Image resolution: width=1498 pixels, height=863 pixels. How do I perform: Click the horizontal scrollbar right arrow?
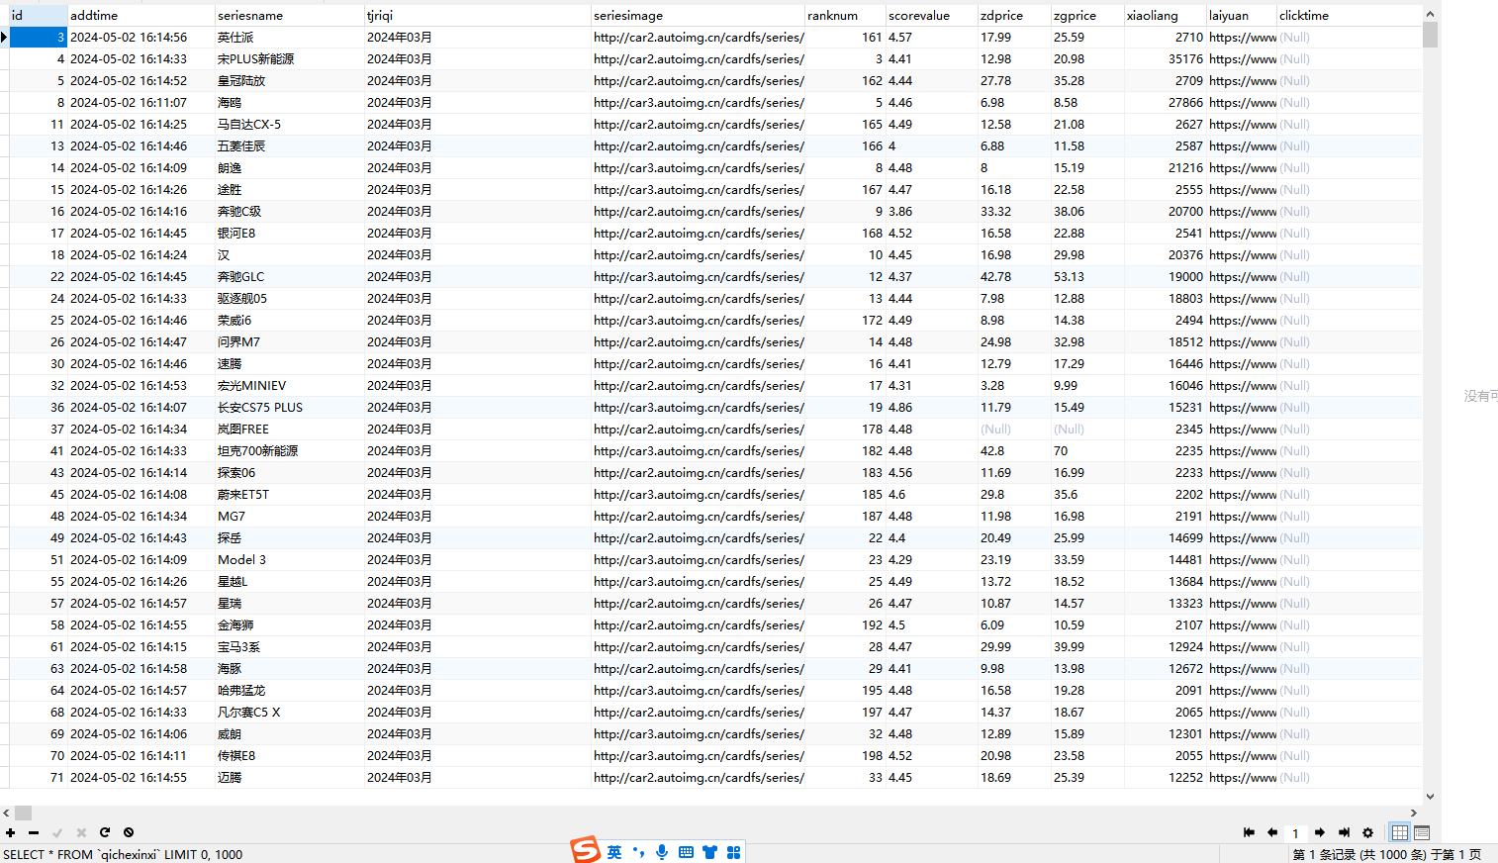pos(1414,813)
